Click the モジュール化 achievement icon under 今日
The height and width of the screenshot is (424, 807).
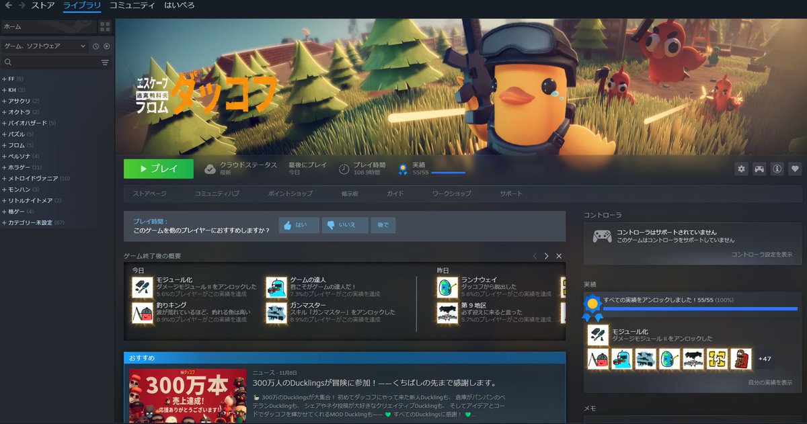point(143,287)
